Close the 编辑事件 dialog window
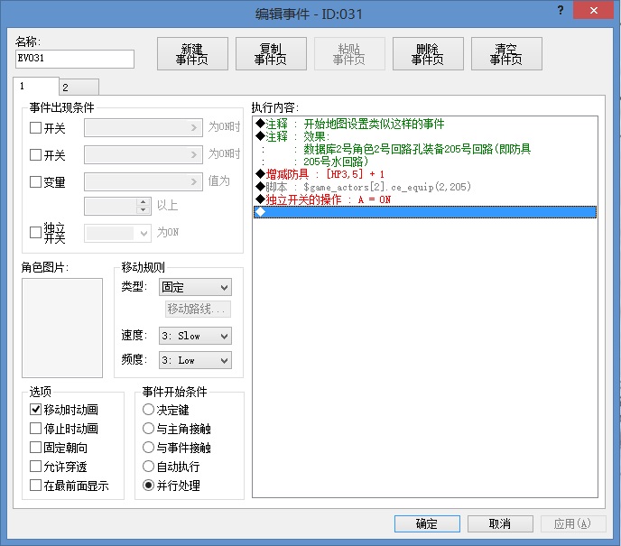The height and width of the screenshot is (546, 621). pyautogui.click(x=593, y=11)
